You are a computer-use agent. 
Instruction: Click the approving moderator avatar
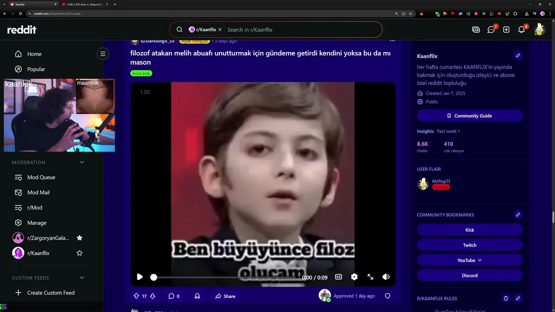pos(325,296)
